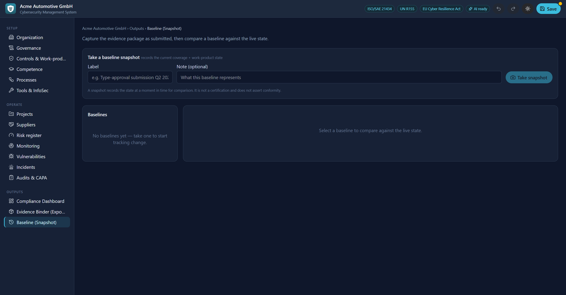Image resolution: width=566 pixels, height=295 pixels.
Task: Select the Audits & CAPA sidebar entry
Action: tap(37, 178)
